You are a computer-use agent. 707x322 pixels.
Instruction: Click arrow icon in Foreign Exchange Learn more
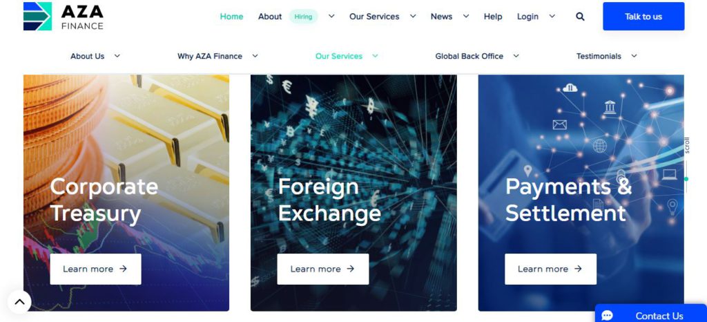click(350, 269)
